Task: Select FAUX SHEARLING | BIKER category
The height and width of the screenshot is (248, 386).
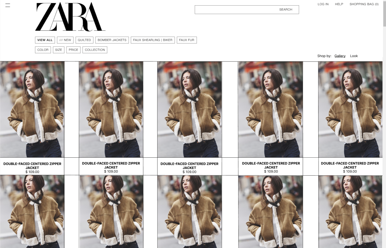Action: pyautogui.click(x=153, y=40)
